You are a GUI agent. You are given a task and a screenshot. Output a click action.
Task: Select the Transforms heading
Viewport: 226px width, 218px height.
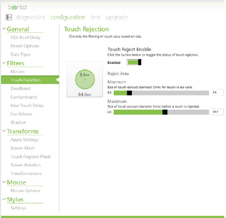point(23,131)
